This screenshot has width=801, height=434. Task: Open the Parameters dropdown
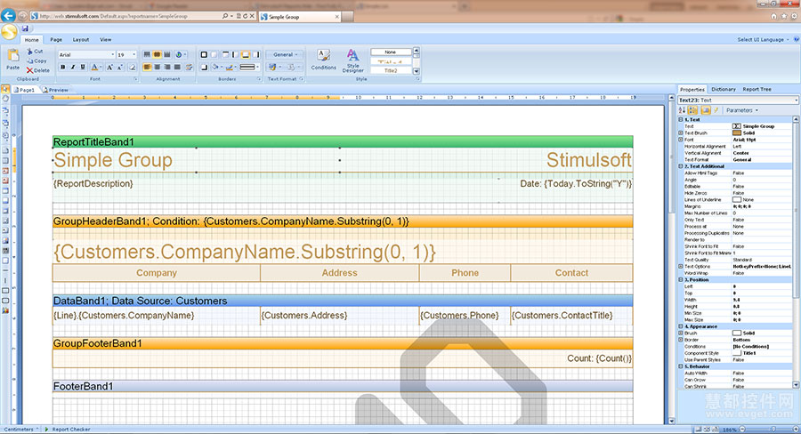(x=742, y=110)
